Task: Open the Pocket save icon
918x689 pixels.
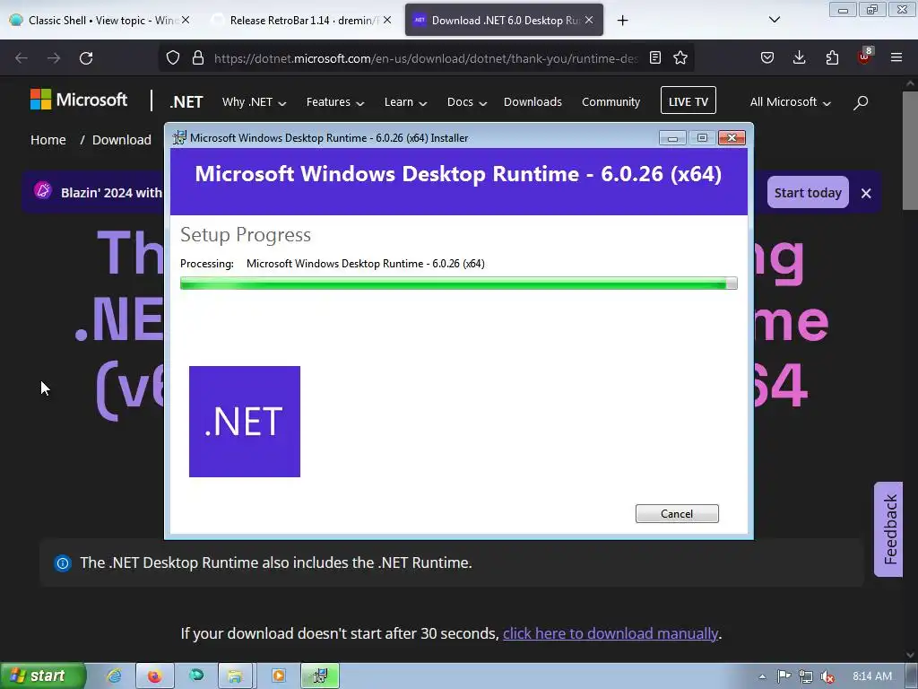Action: 767,57
